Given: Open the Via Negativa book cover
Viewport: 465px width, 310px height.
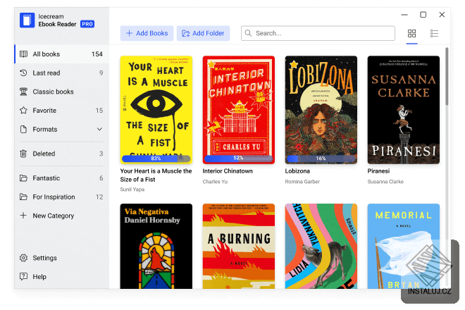Looking at the screenshot, I should 156,246.
